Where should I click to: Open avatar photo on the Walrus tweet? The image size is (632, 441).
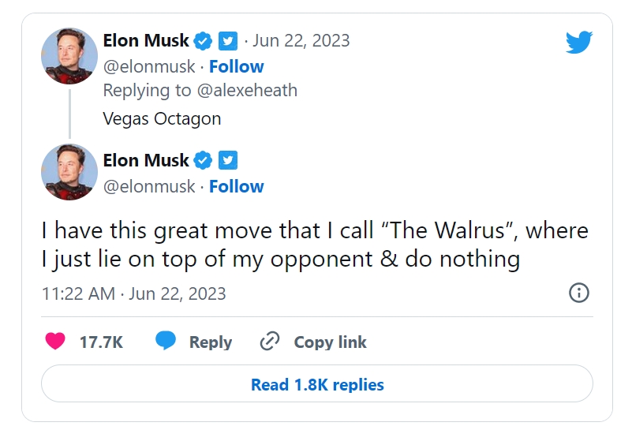pyautogui.click(x=69, y=173)
